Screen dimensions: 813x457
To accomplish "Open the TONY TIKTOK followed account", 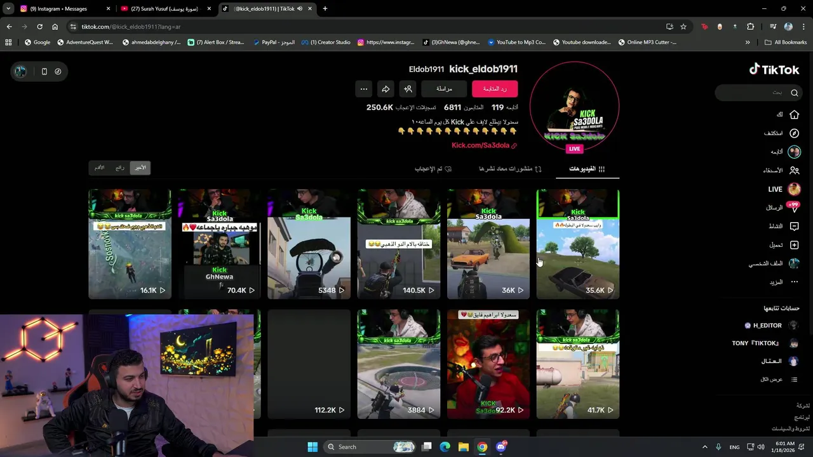I will [x=765, y=343].
